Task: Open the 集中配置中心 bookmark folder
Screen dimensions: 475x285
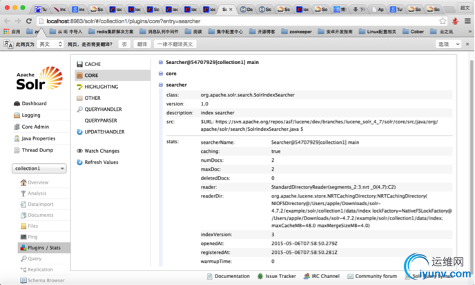Action: [226, 32]
